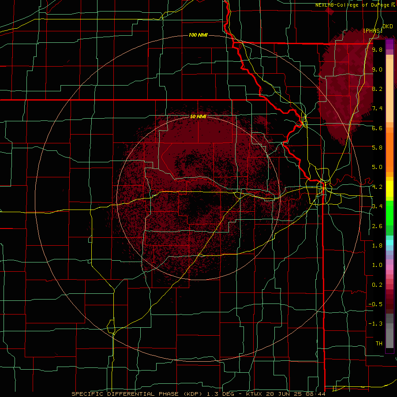The height and width of the screenshot is (397, 397).
Task: Click the "-1.3" color scale value
Action: 375,324
